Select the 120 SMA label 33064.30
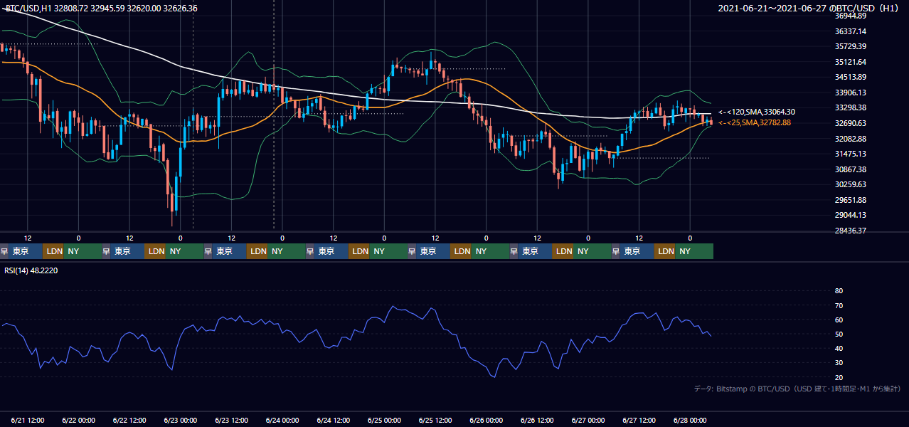This screenshot has height=427, width=909. pos(757,112)
